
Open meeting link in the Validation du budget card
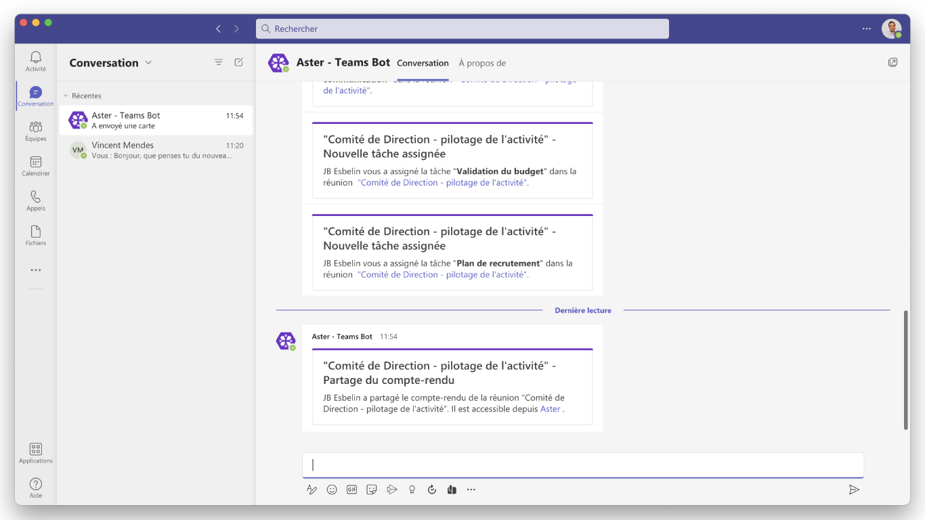coord(442,183)
